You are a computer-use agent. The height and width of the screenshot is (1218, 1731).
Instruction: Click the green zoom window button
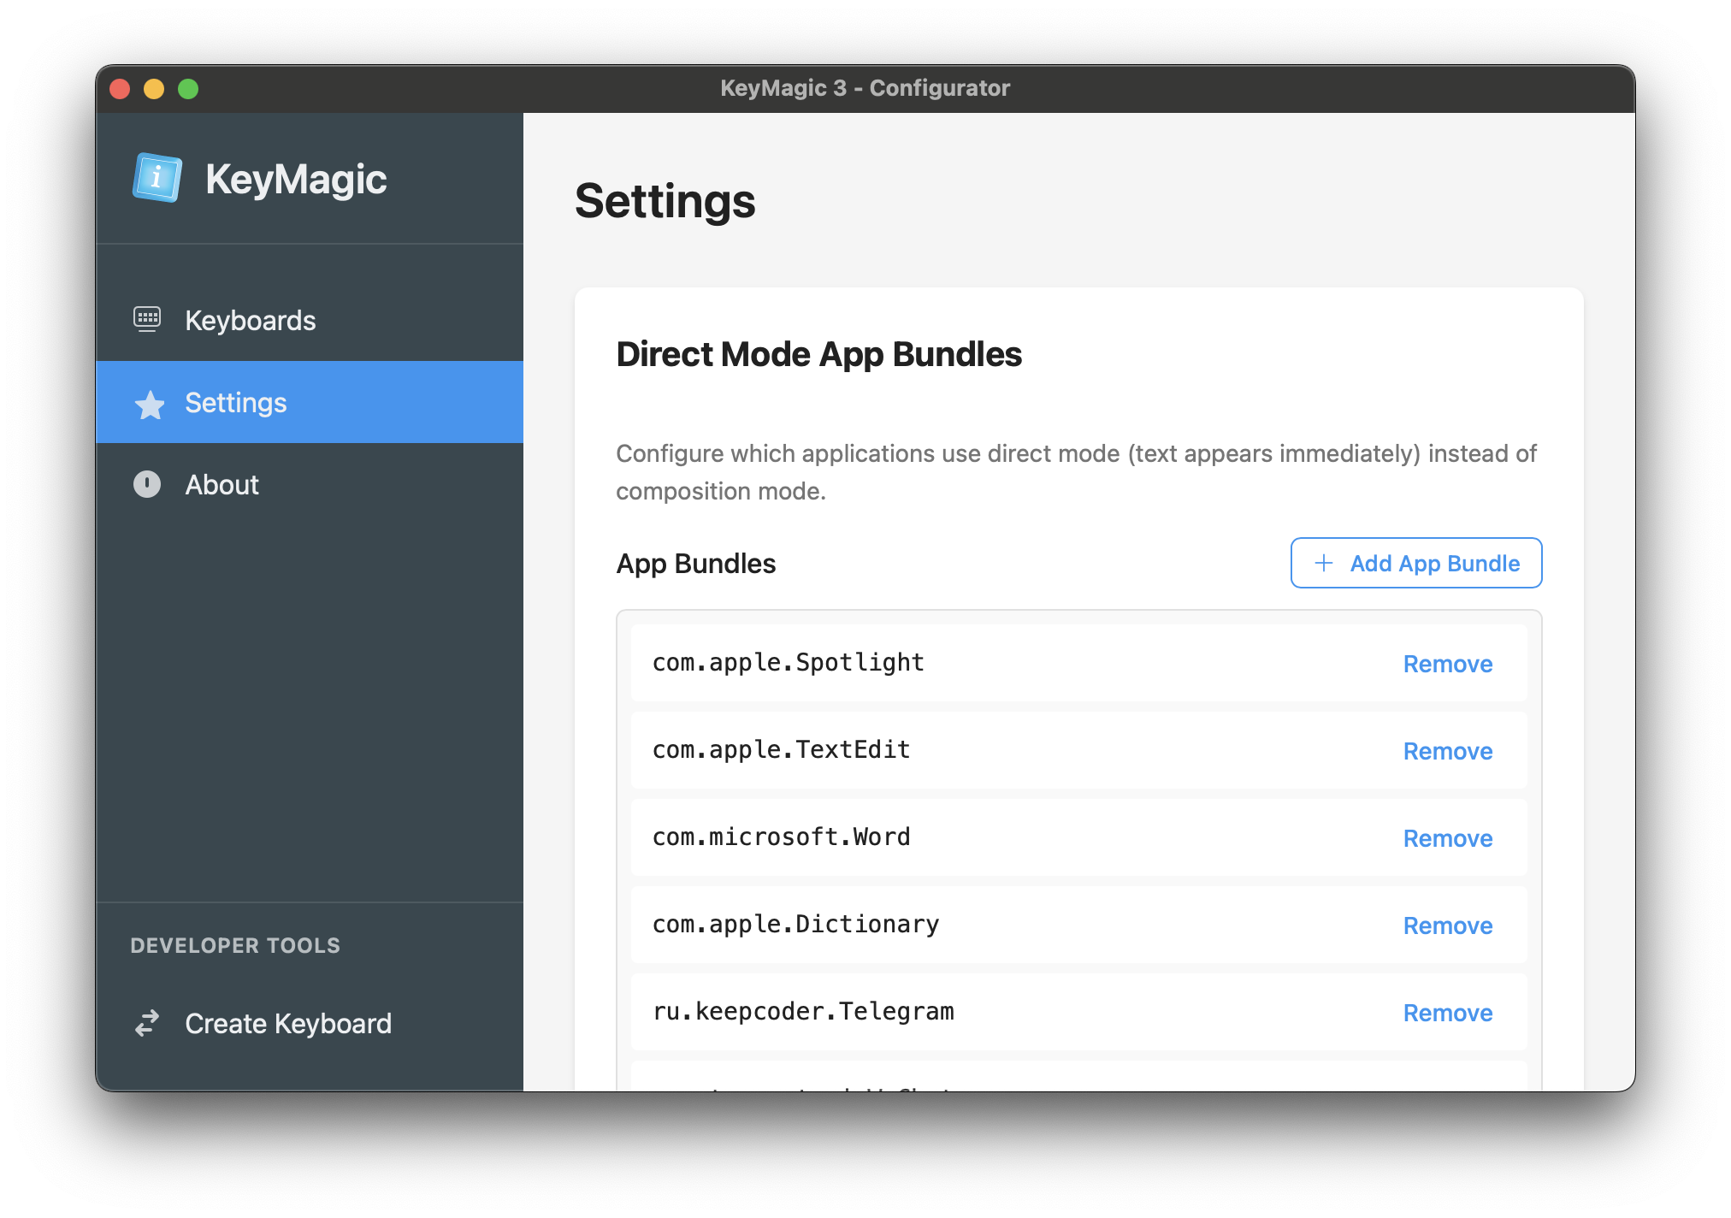(x=188, y=89)
